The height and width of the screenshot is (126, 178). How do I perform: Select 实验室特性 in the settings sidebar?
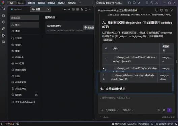[x=25, y=89]
